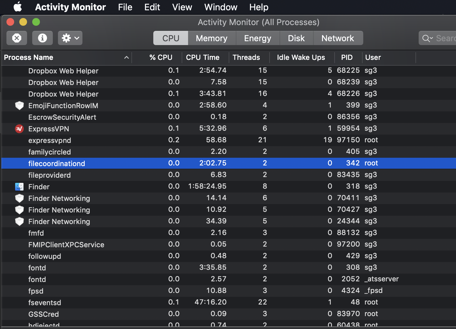Open the gear action dropdown

tap(70, 38)
